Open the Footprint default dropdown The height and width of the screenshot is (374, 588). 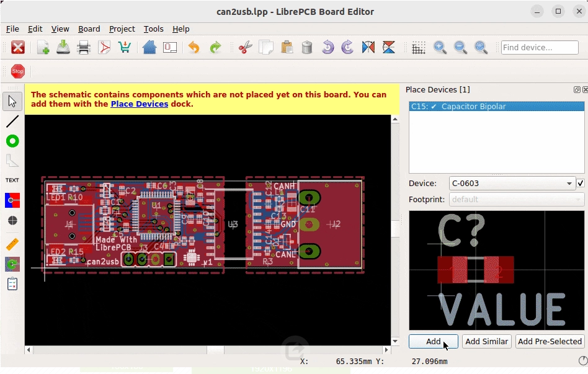517,199
